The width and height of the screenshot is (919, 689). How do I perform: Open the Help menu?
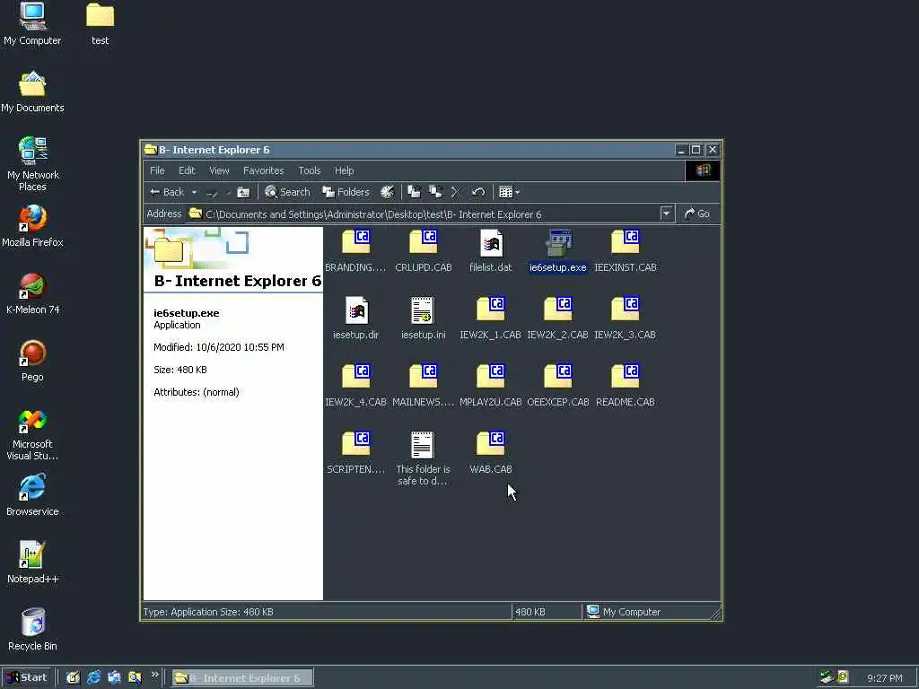344,170
